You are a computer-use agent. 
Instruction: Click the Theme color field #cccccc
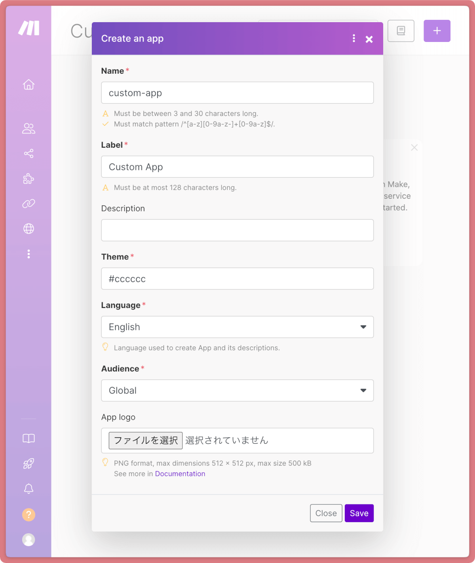tap(237, 279)
